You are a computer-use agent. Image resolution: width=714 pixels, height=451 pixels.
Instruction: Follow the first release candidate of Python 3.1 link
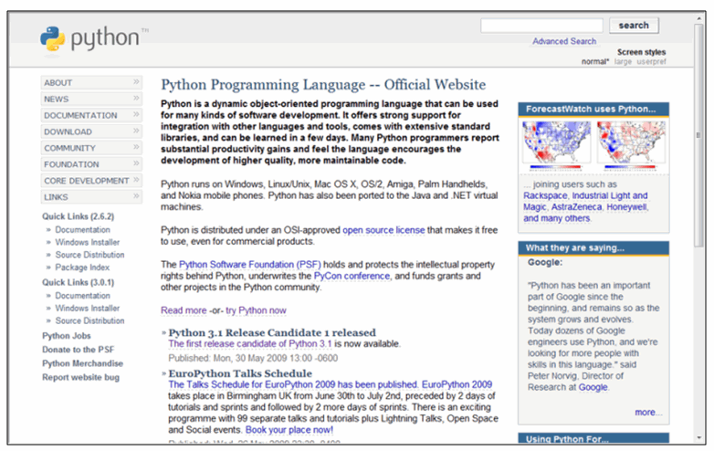click(250, 343)
